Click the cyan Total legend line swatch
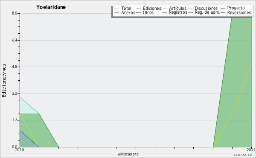 tap(117, 8)
